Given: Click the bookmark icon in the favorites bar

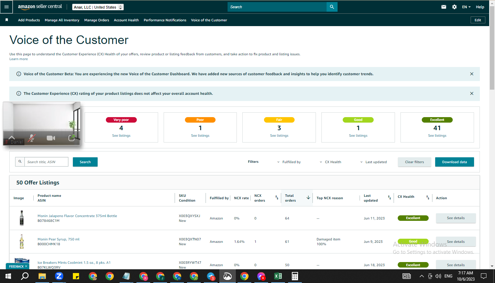Looking at the screenshot, I should [x=7, y=20].
